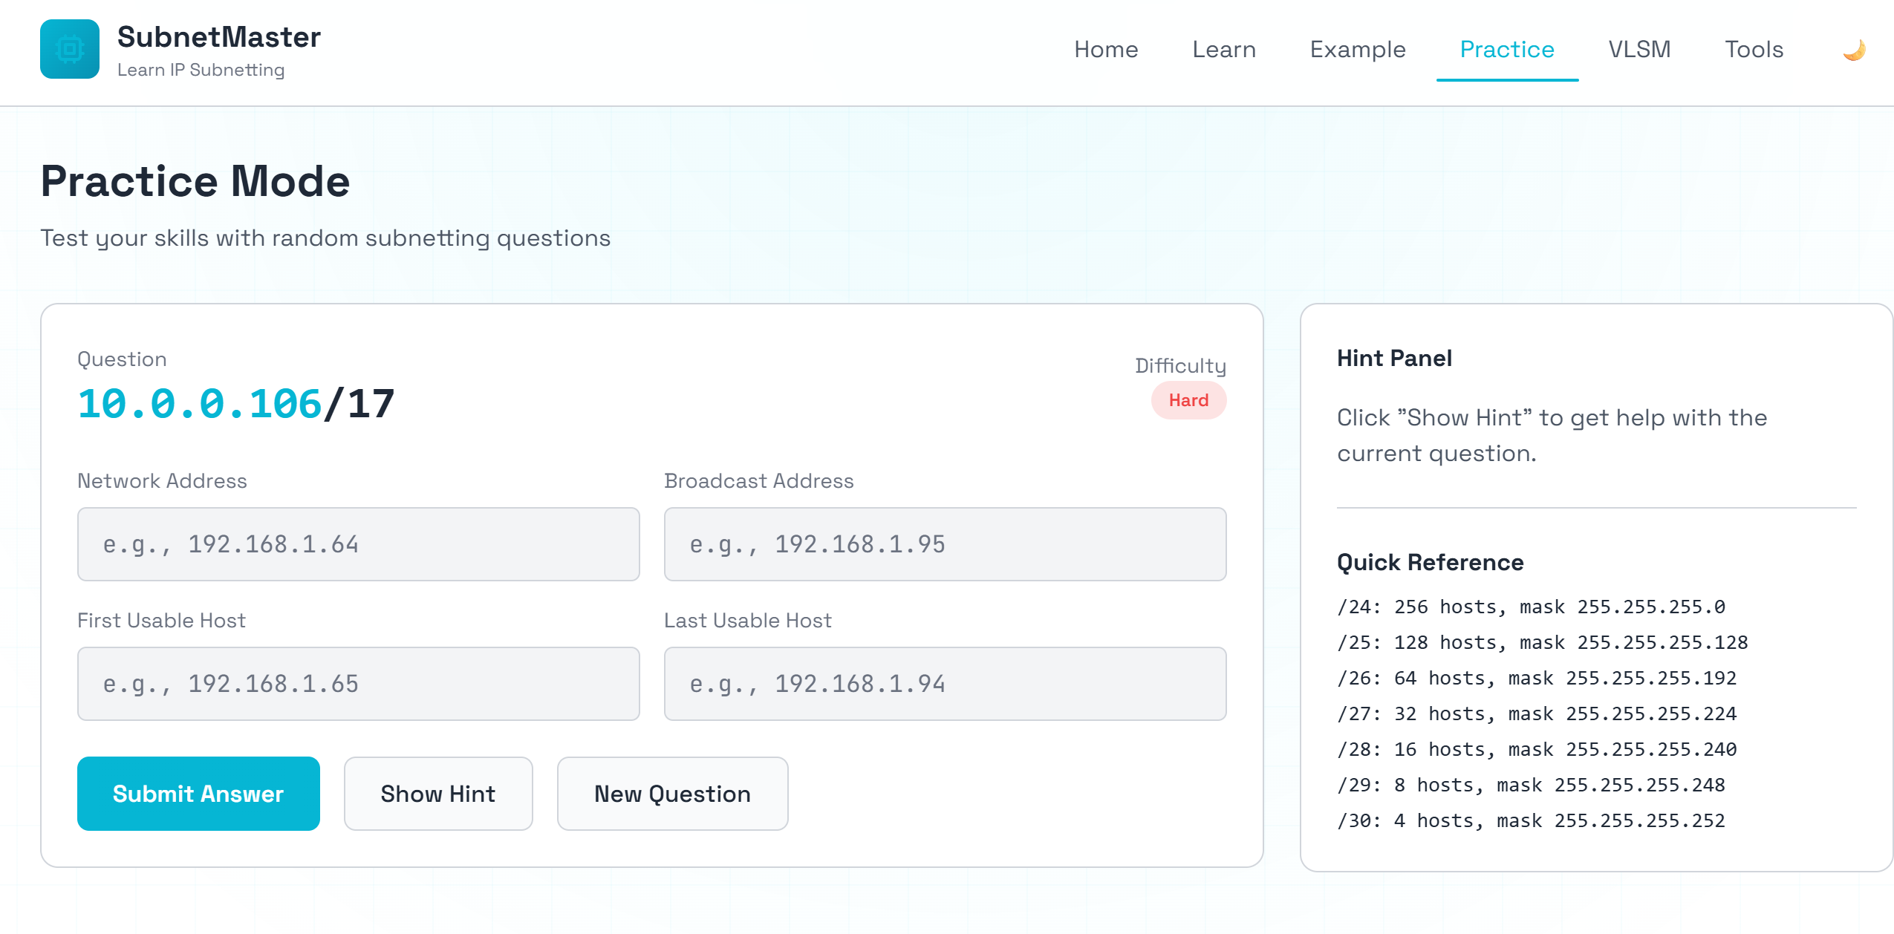1894x934 pixels.
Task: Select the /27: 32 hosts reference row
Action: point(1537,713)
